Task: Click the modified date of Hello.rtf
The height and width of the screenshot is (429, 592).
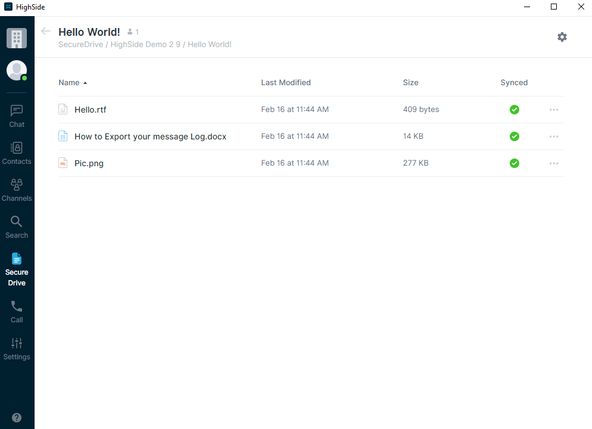Action: click(295, 110)
